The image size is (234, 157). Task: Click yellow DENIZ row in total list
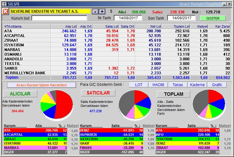[187, 143]
